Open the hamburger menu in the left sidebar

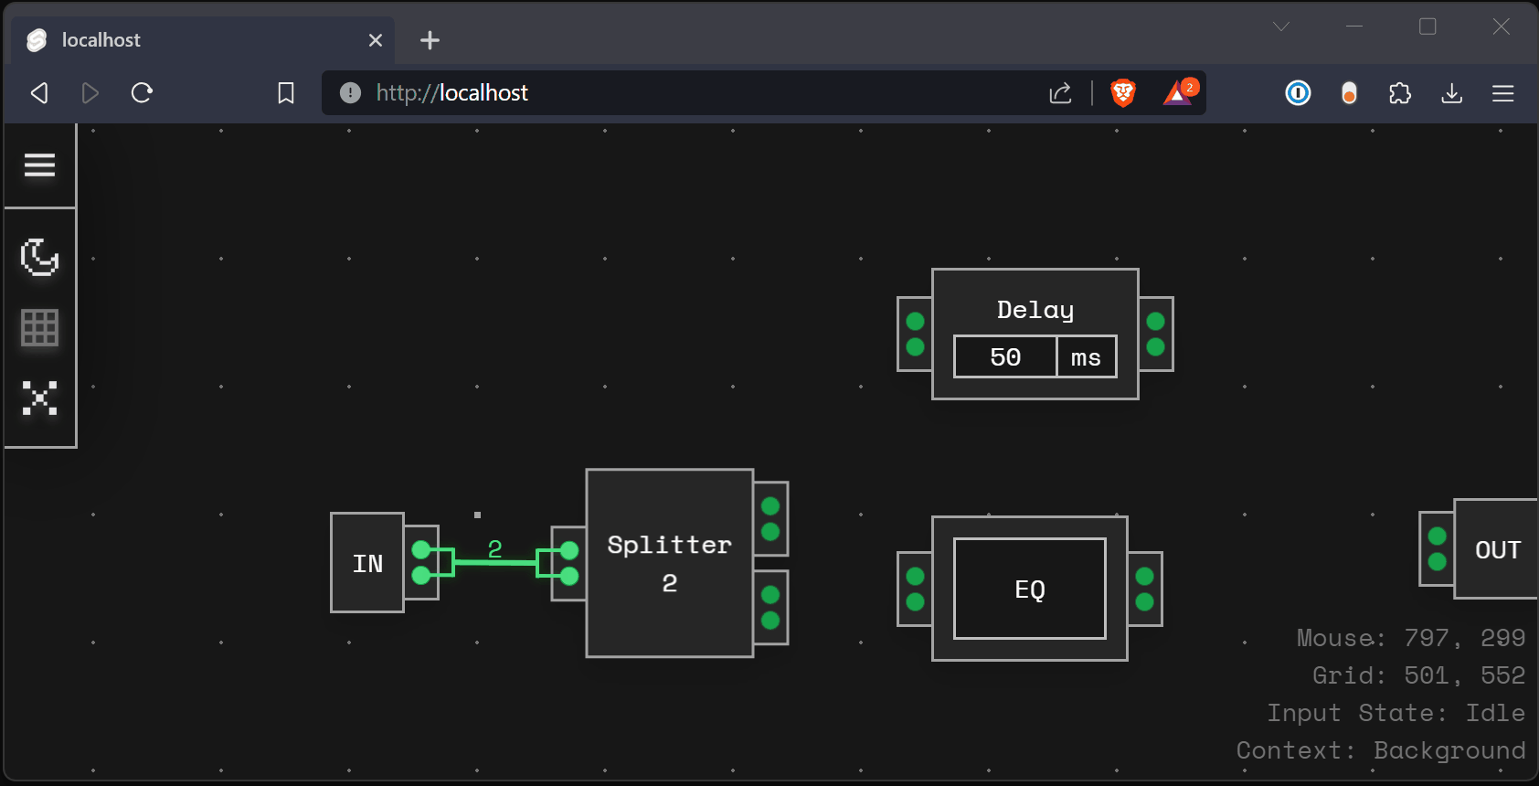point(39,165)
